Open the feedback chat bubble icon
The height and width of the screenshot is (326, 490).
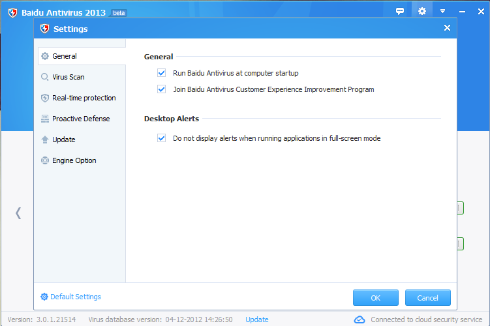click(x=400, y=11)
